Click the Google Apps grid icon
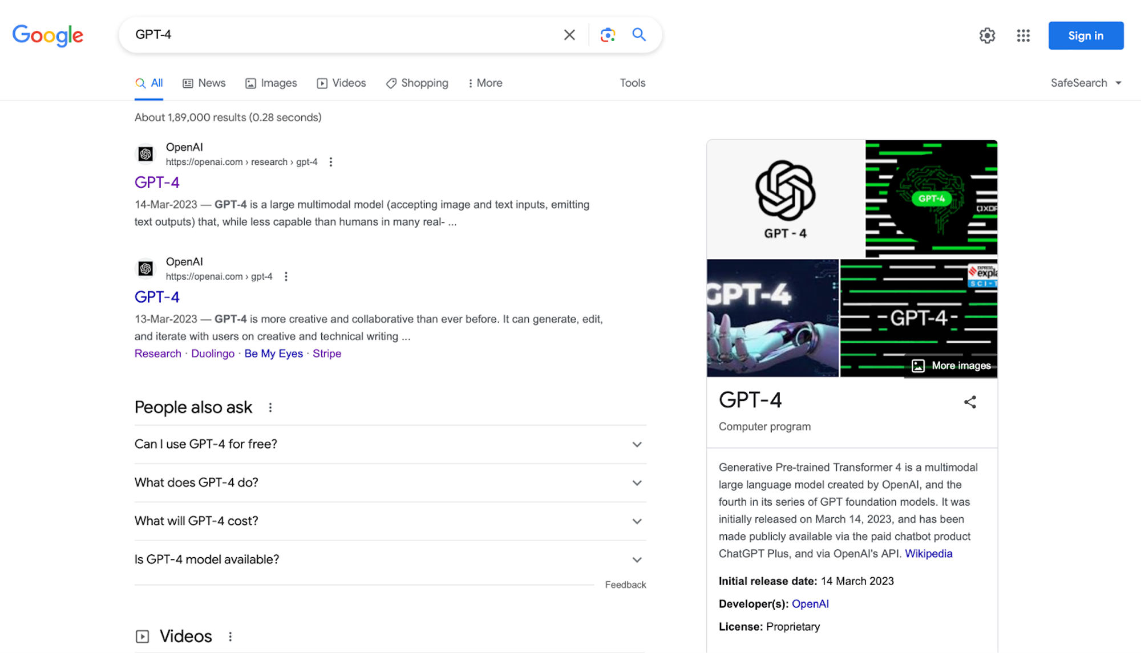 pyautogui.click(x=1023, y=34)
